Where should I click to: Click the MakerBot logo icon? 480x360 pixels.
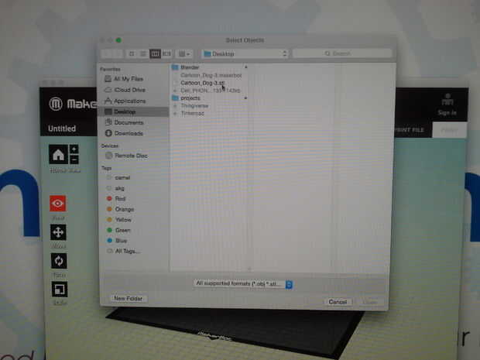click(x=56, y=104)
